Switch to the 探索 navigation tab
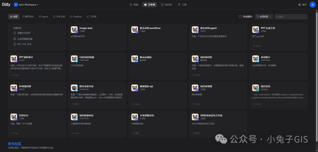 pyautogui.click(x=134, y=5)
